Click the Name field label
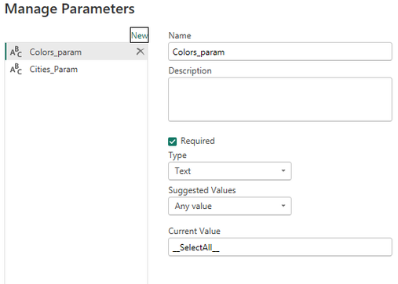The width and height of the screenshot is (398, 284). tap(180, 35)
